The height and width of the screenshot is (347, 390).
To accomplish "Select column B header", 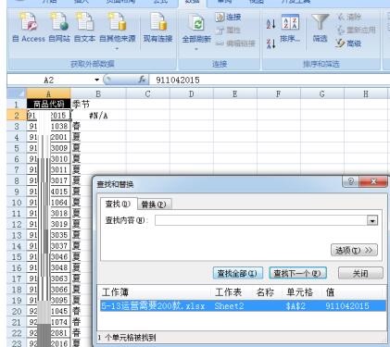I will 98,93.
